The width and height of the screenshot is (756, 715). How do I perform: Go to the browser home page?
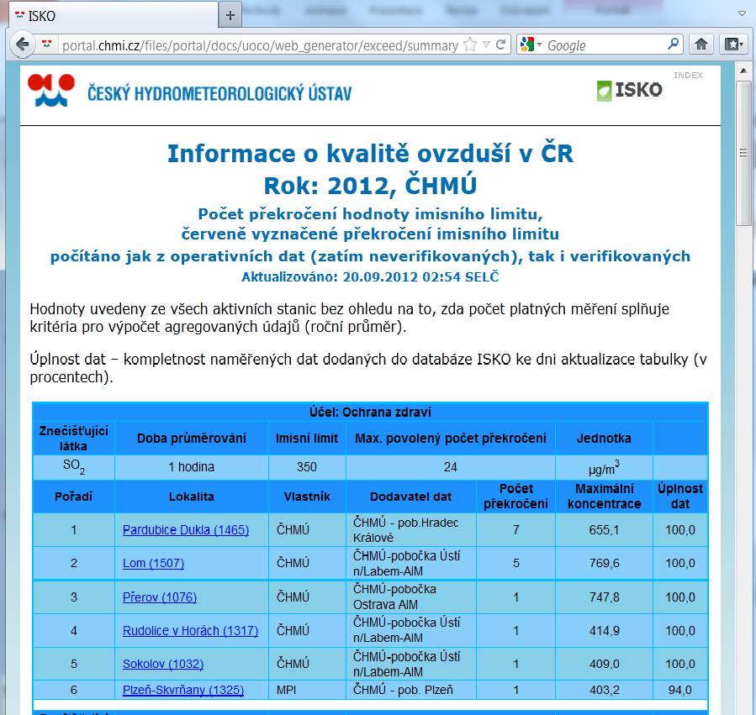(x=701, y=45)
